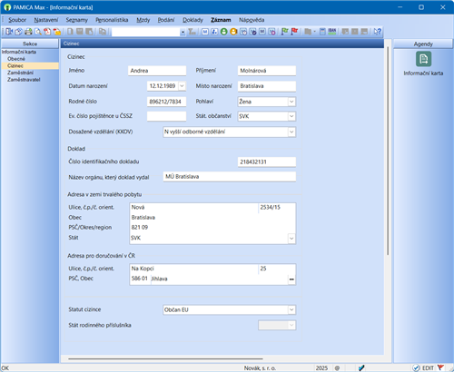Click the Místo narození field
The image size is (454, 372).
267,86
